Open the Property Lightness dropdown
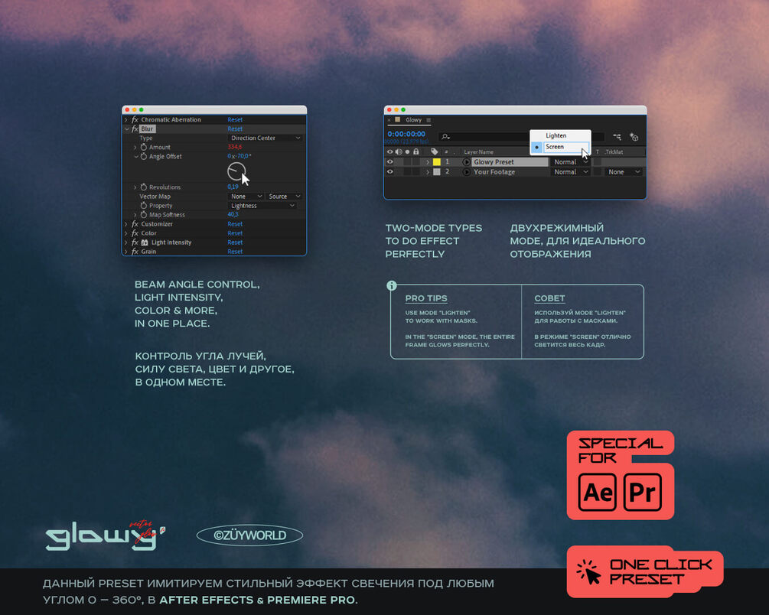 point(262,206)
